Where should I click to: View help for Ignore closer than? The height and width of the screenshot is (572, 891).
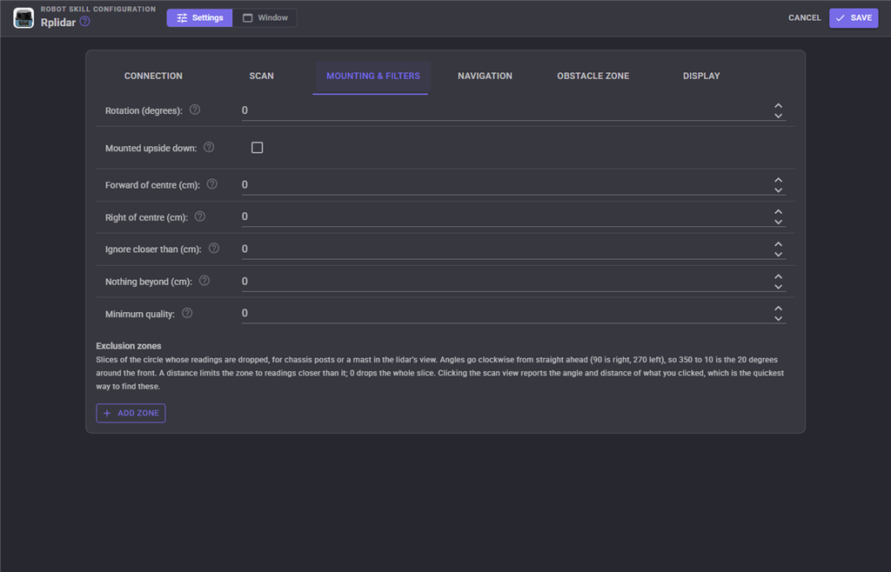[x=214, y=248]
